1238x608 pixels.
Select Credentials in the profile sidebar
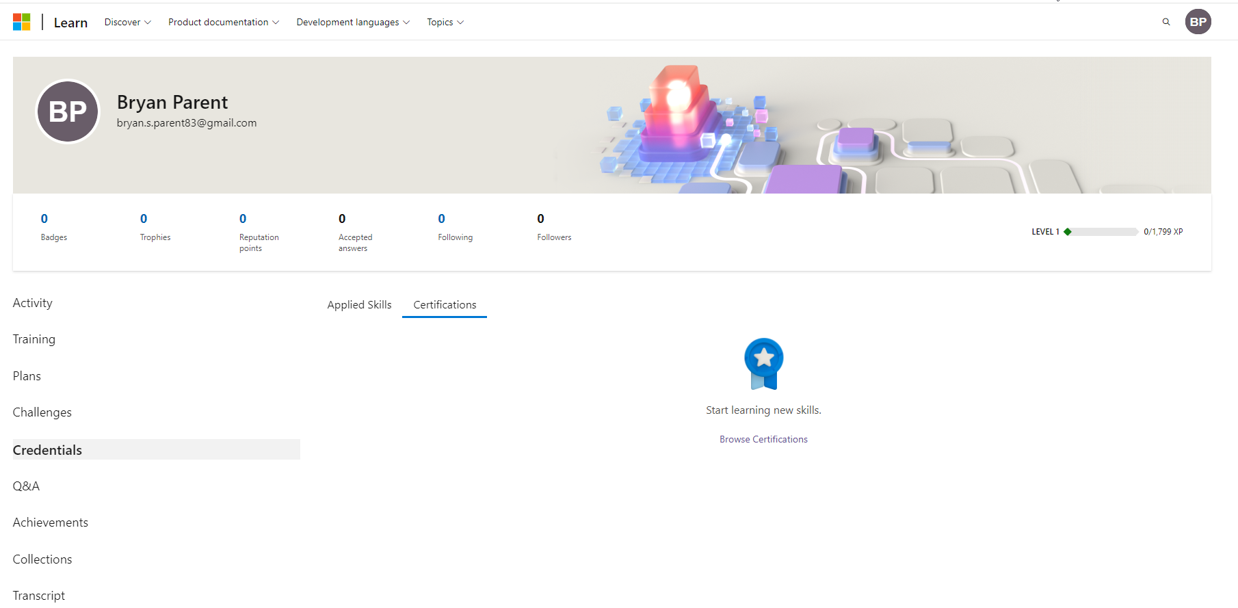(157, 449)
